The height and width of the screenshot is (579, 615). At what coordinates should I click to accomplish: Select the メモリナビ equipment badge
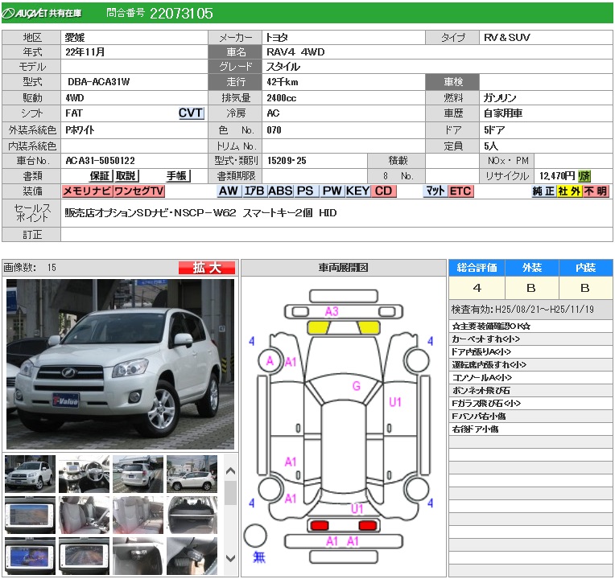point(87,191)
